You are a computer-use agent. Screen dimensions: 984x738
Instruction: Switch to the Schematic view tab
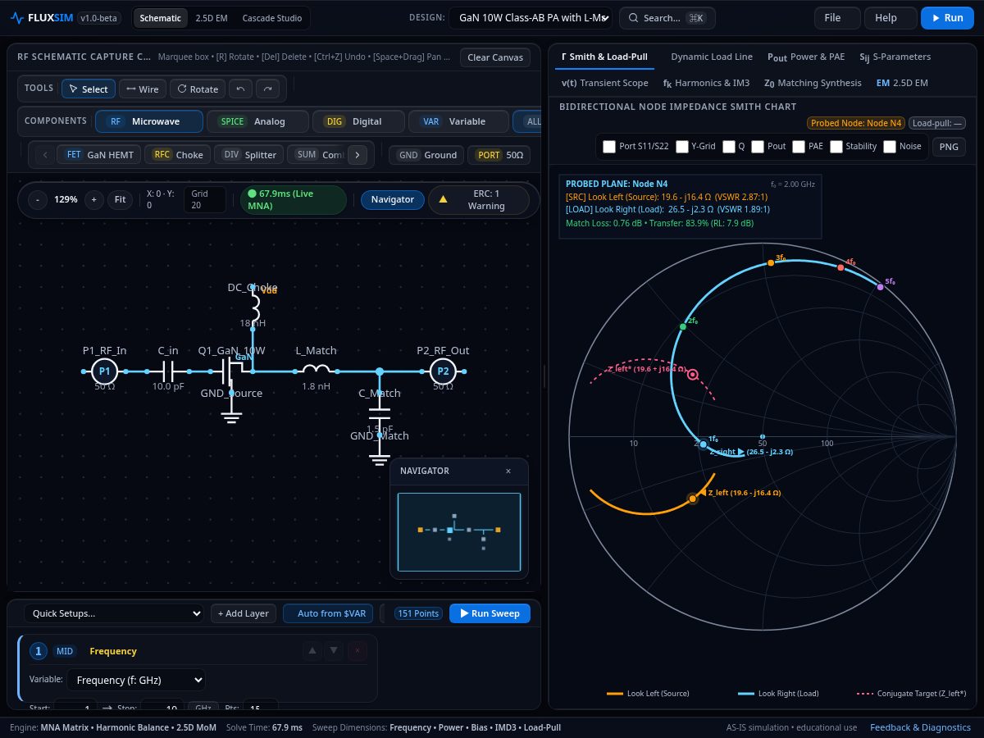[x=160, y=18]
